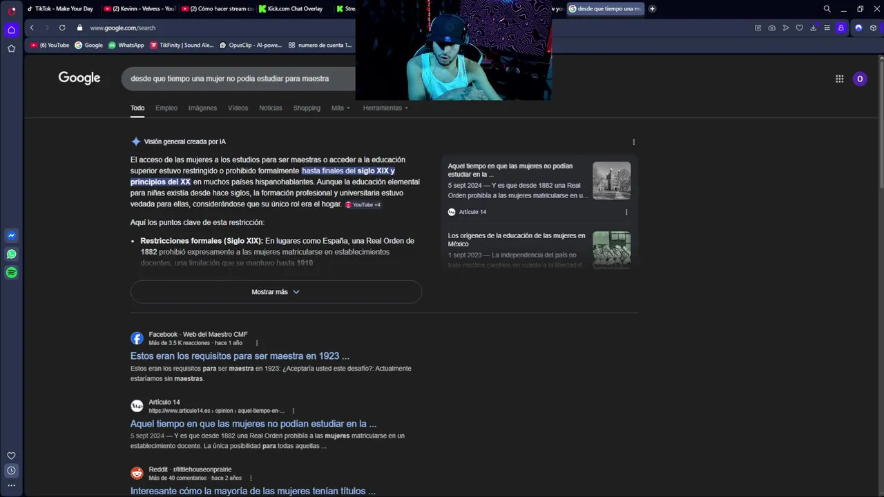Click the site security padlock icon
The width and height of the screenshot is (884, 497).
pyautogui.click(x=80, y=28)
